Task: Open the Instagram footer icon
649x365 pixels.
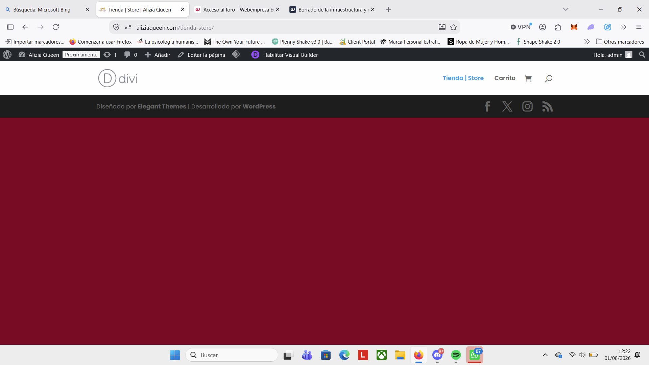Action: pyautogui.click(x=527, y=106)
